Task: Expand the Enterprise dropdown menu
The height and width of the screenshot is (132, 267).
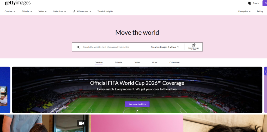Action: pos(244,12)
